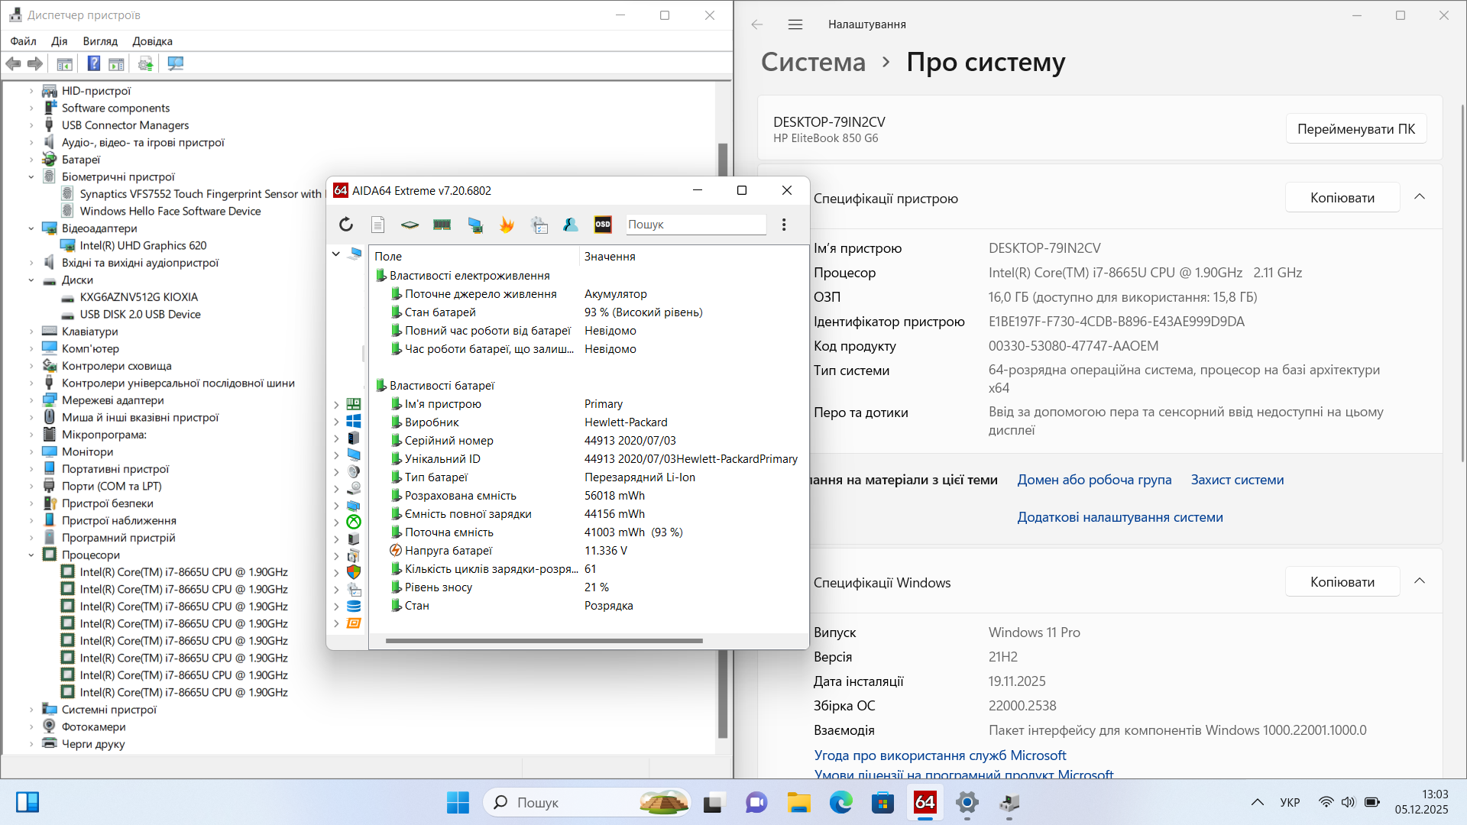
Task: Open the Дія menu in Device Manager
Action: coord(59,41)
